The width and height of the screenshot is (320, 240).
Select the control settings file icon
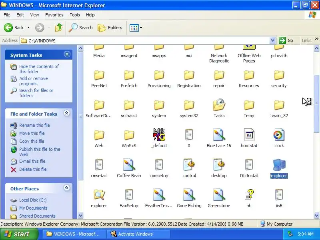point(189,165)
